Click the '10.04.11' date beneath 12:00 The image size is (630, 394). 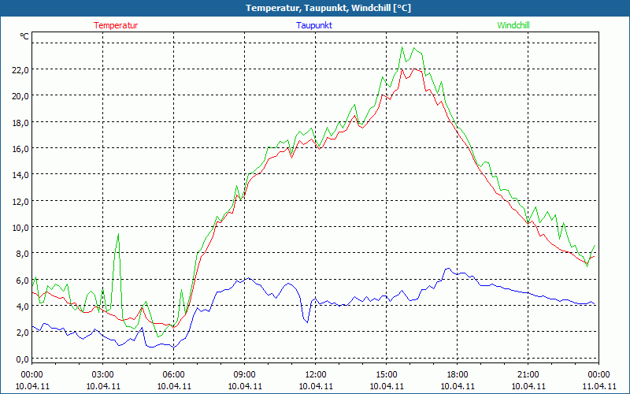coord(316,386)
